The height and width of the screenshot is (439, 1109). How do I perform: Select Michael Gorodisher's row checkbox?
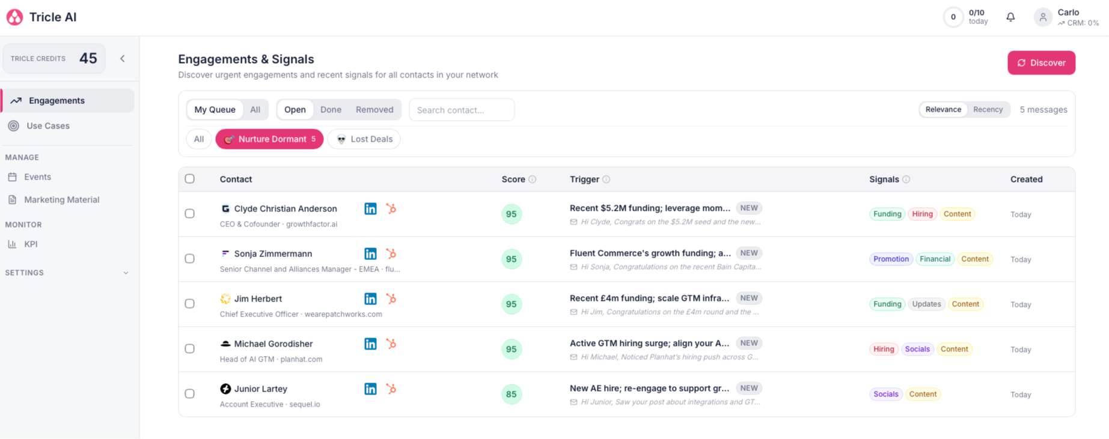[190, 349]
